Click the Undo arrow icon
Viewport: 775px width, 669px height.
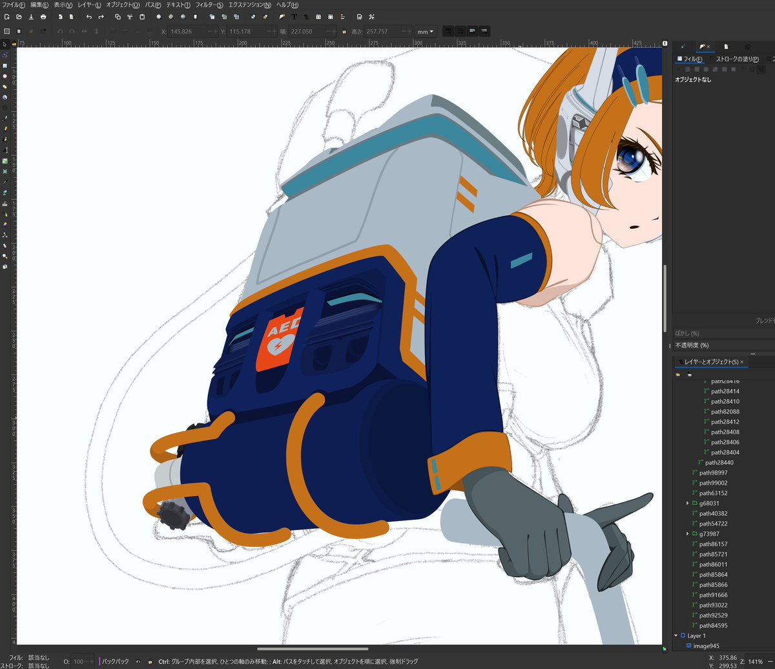point(88,17)
